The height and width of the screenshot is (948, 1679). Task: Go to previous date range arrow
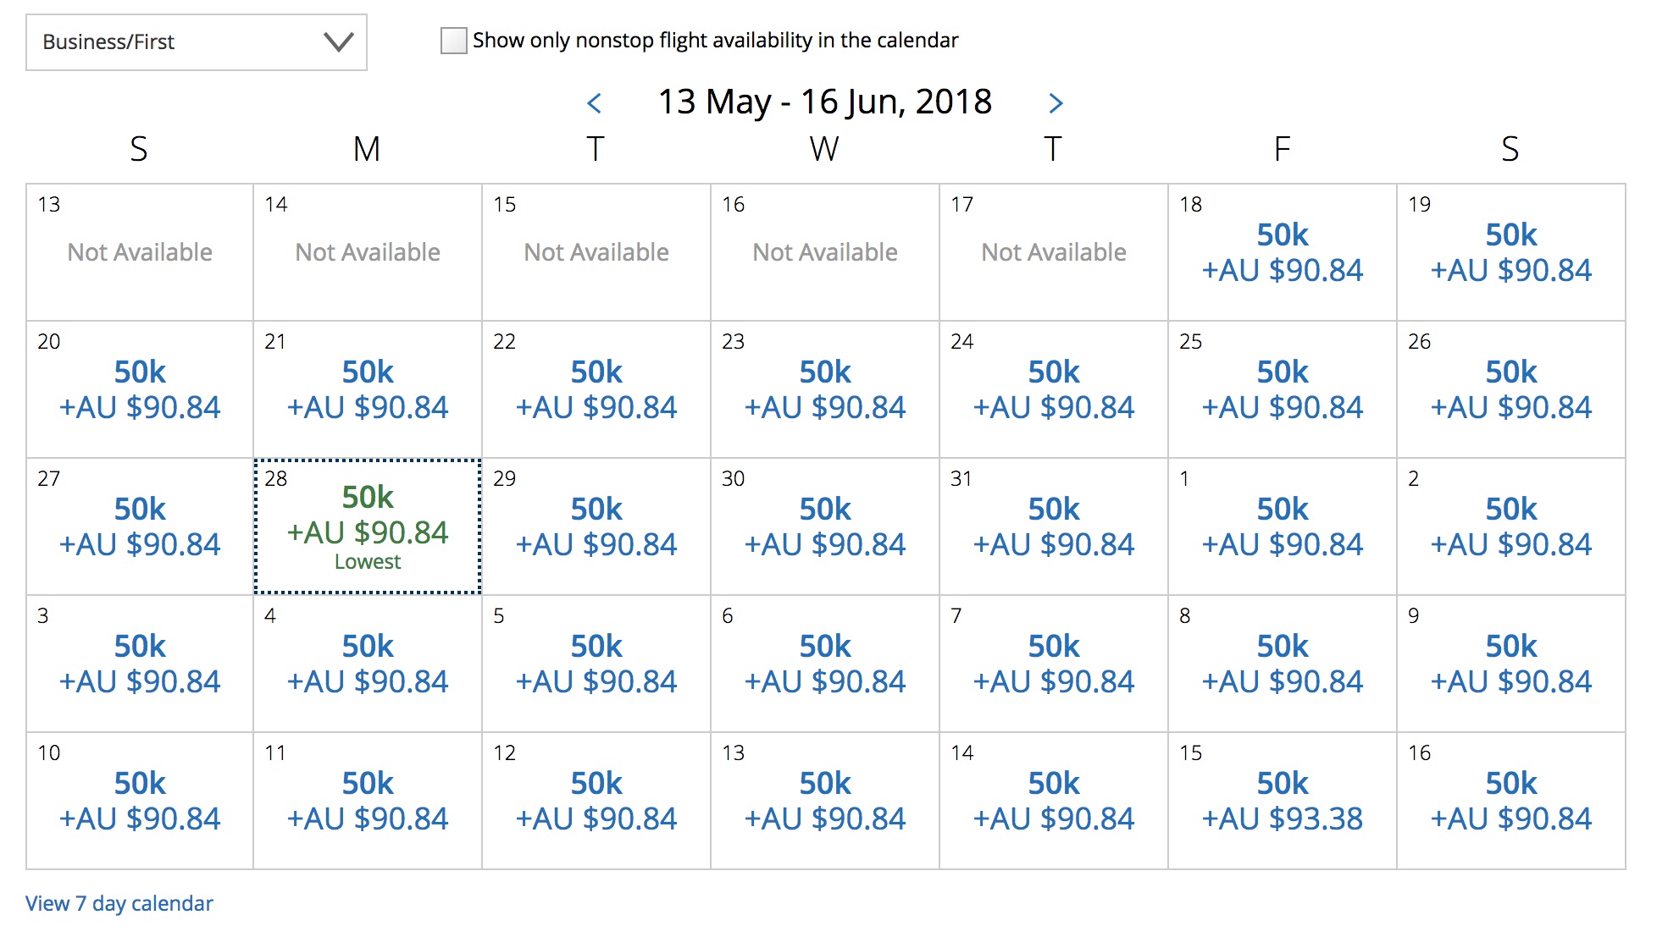coord(595,103)
